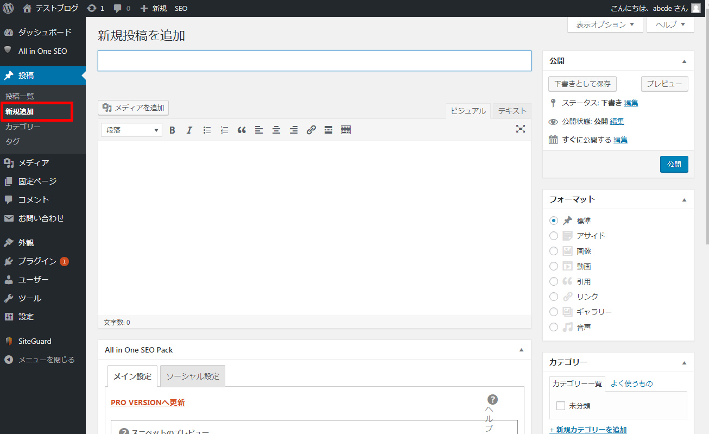Screen dimensions: 709x434
Task: Click the Bold formatting icon
Action: click(x=172, y=130)
